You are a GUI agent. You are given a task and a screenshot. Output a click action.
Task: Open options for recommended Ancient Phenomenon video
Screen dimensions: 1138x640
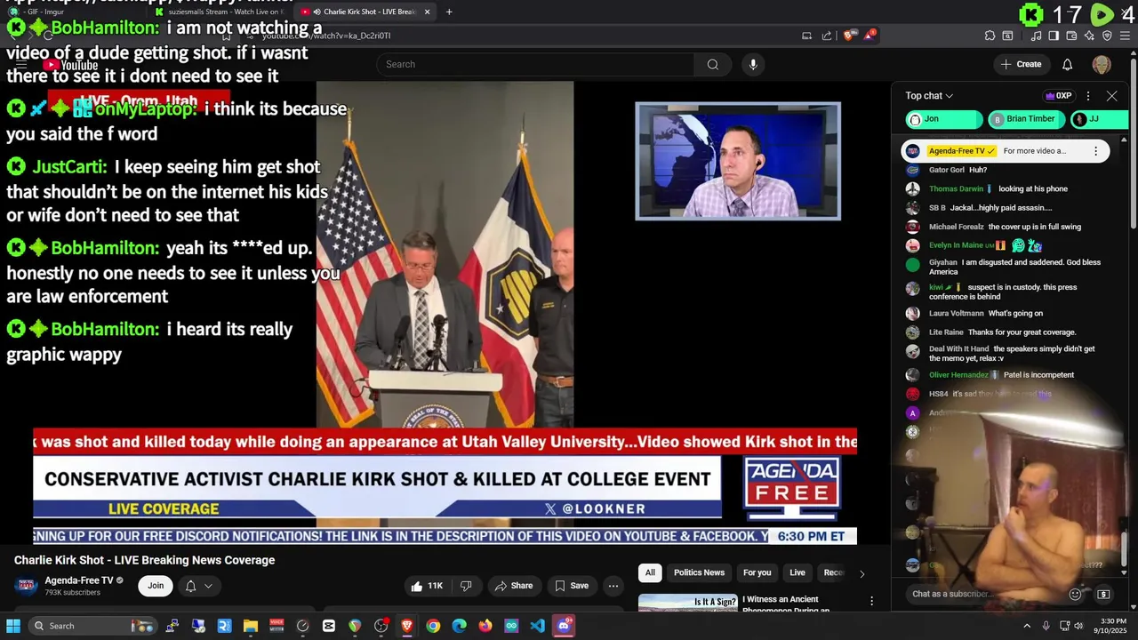click(x=871, y=602)
